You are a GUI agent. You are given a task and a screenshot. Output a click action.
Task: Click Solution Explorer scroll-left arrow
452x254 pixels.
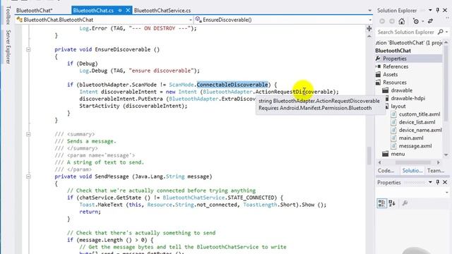(380, 162)
